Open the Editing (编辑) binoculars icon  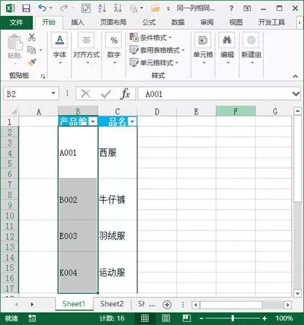pyautogui.click(x=227, y=40)
